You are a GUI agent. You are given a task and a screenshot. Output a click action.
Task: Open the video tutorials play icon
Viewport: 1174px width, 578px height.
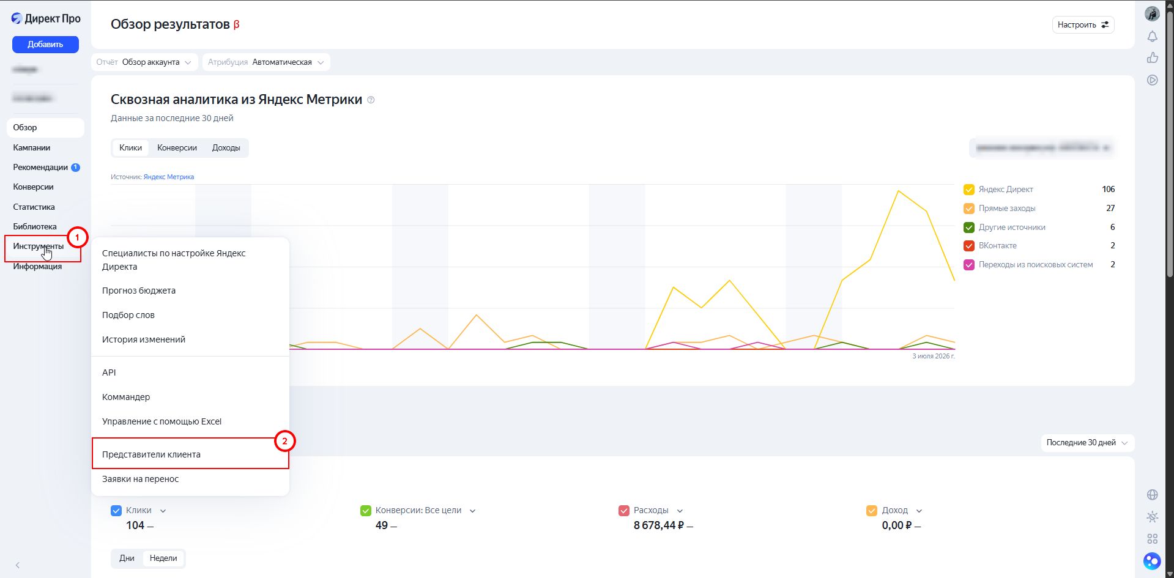click(1152, 80)
